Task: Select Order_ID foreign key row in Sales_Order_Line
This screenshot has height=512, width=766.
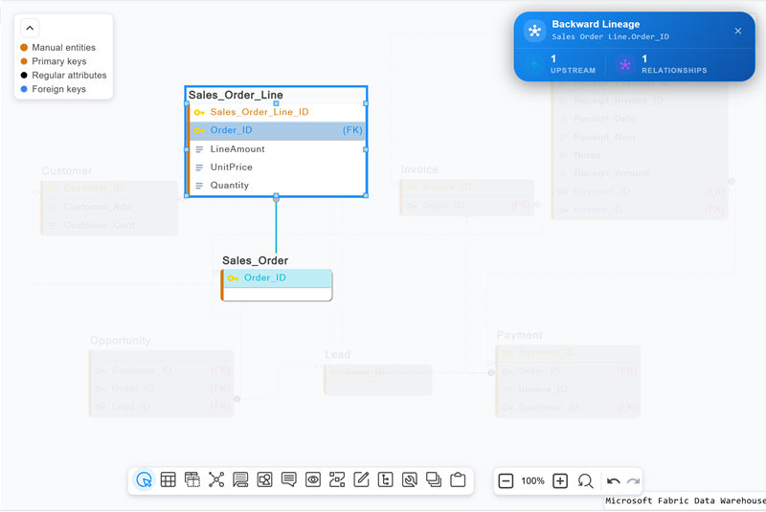Action: (277, 130)
